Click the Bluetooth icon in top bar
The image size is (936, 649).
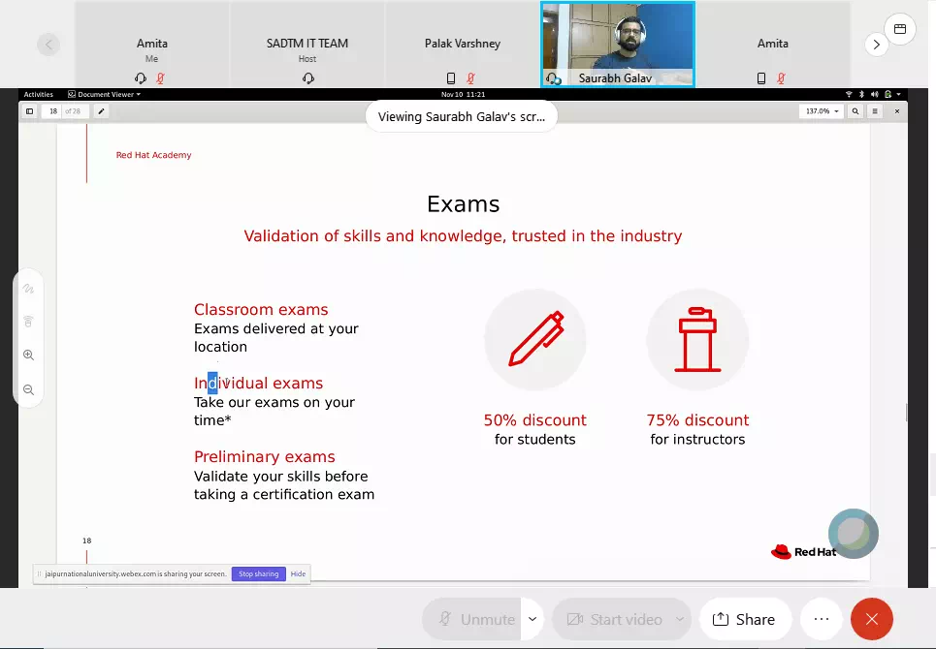(x=861, y=94)
